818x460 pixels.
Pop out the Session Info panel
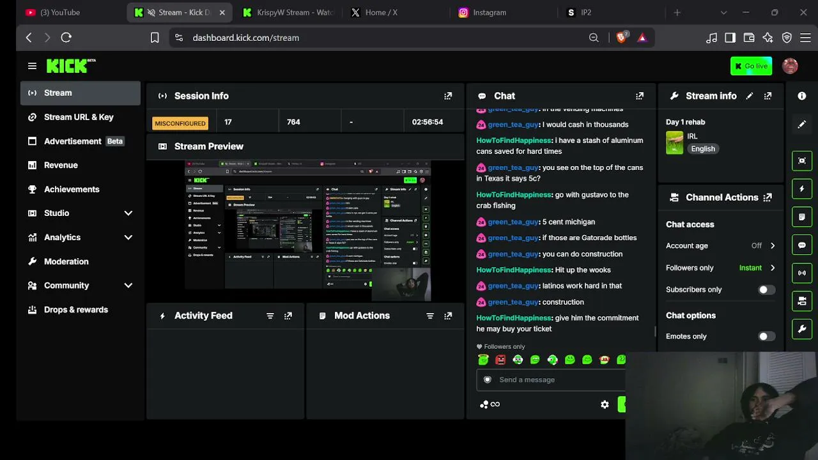(x=448, y=96)
